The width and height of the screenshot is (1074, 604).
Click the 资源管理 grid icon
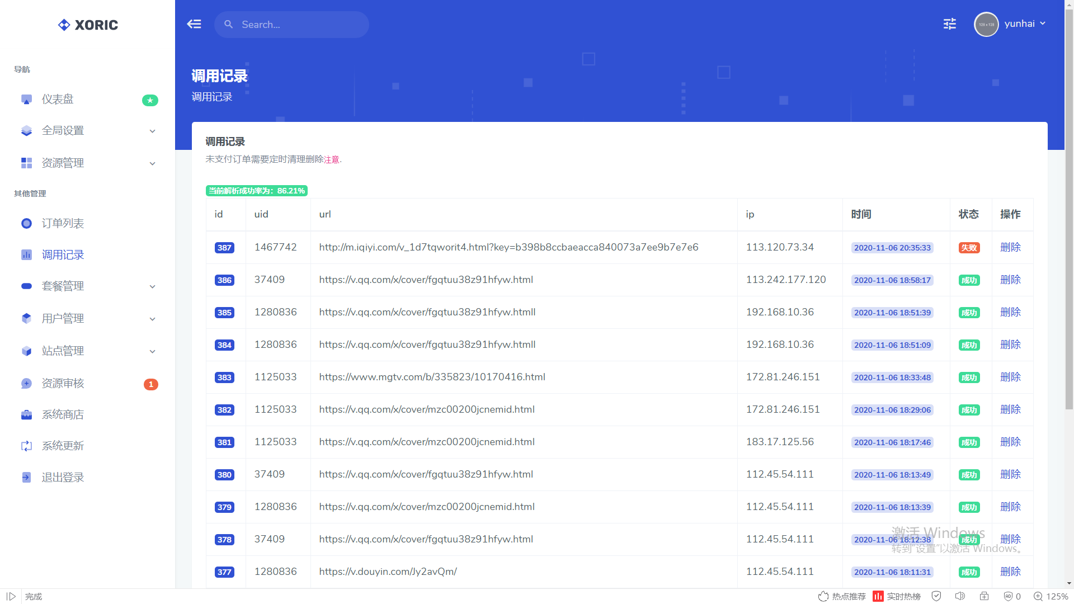[x=26, y=163]
